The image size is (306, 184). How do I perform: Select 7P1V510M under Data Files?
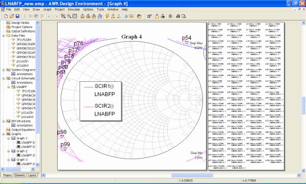tap(23, 40)
